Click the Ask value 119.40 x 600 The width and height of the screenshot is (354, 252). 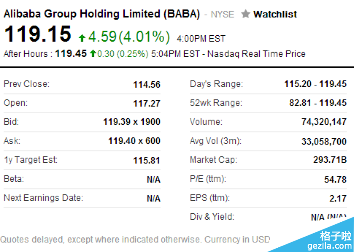(x=134, y=141)
